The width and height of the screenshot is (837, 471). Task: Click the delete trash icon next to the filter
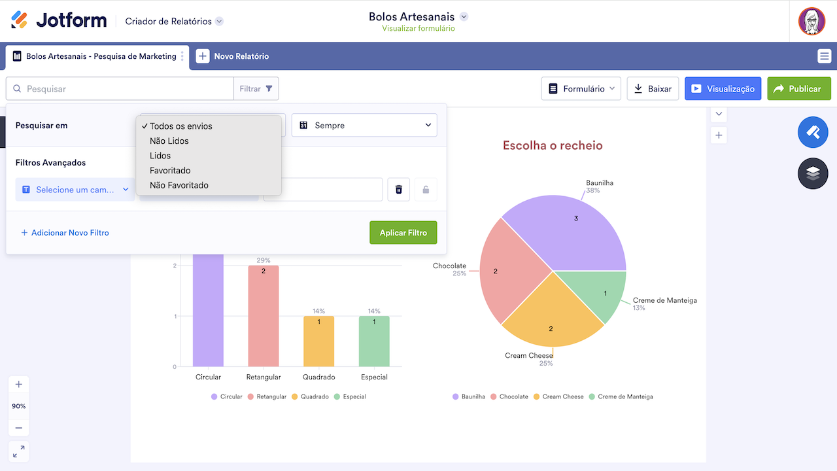point(398,189)
